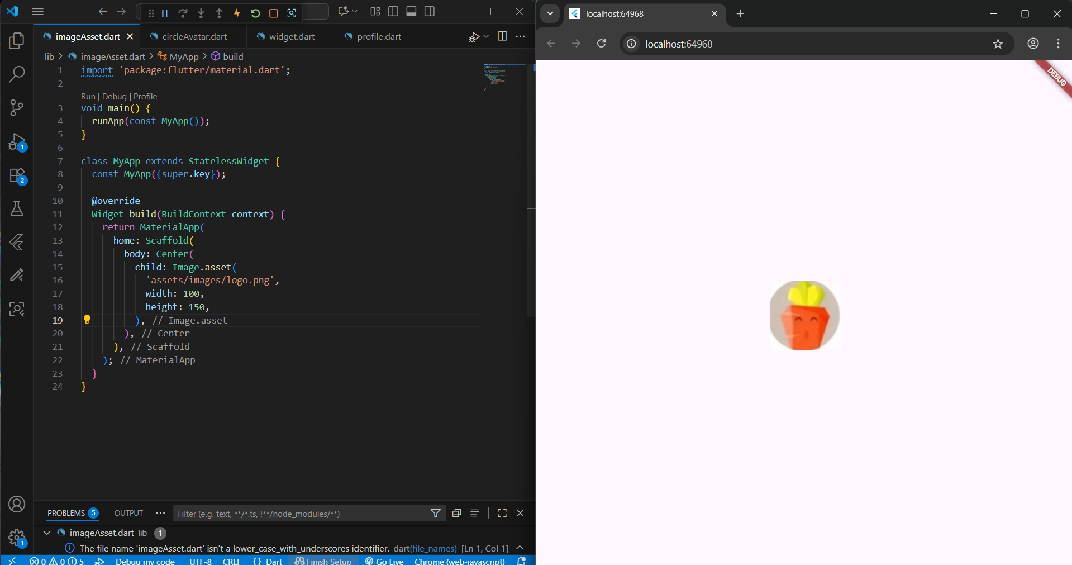Stop the debug session
This screenshot has width=1072, height=565.
tap(274, 13)
